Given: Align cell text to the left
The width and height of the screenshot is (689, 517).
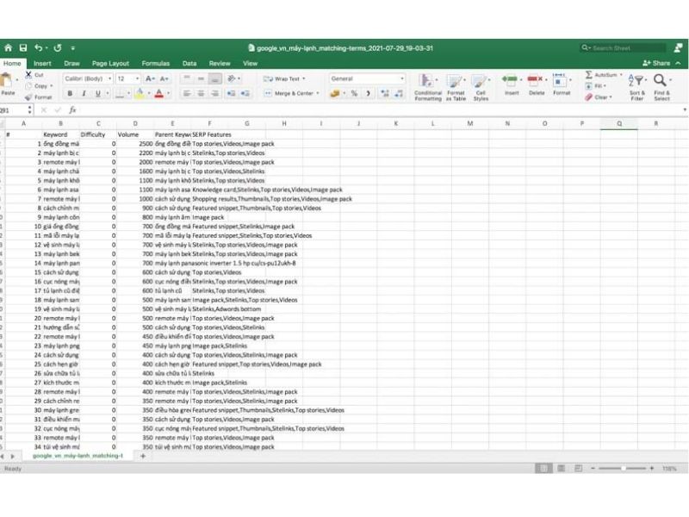Looking at the screenshot, I should coord(187,93).
